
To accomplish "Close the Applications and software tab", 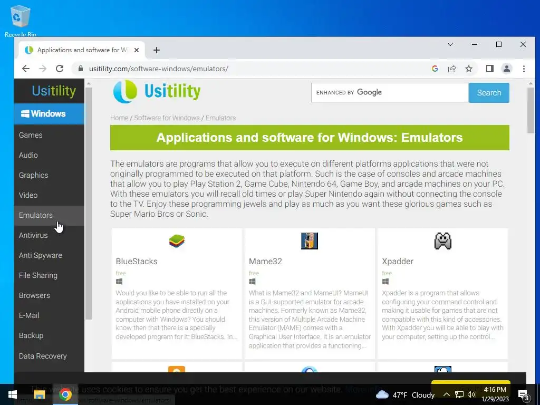I will pos(137,50).
